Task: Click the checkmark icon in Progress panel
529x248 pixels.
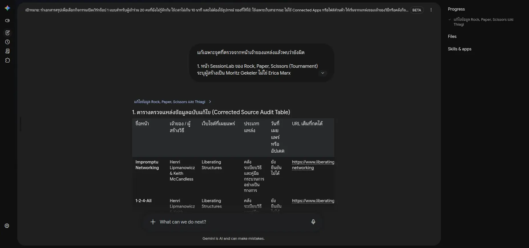Action: click(450, 20)
